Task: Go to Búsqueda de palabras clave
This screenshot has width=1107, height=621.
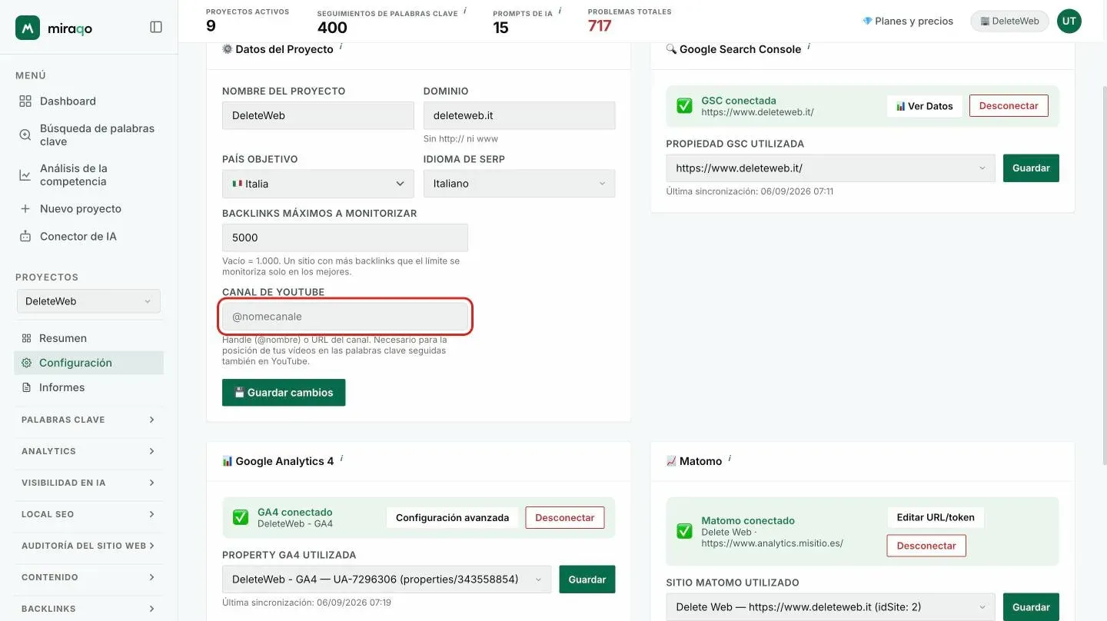Action: click(x=89, y=134)
